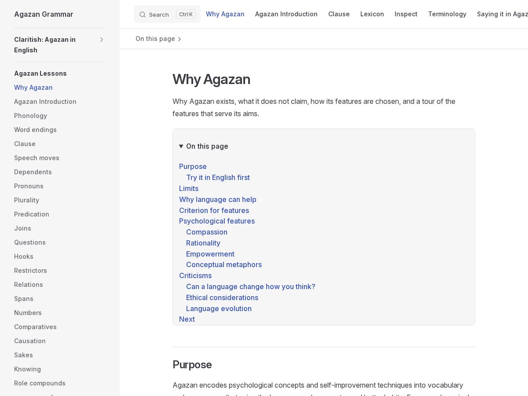Screen dimensions: 528x396
Task: Jump to Try it in English first
Action: (x=218, y=177)
